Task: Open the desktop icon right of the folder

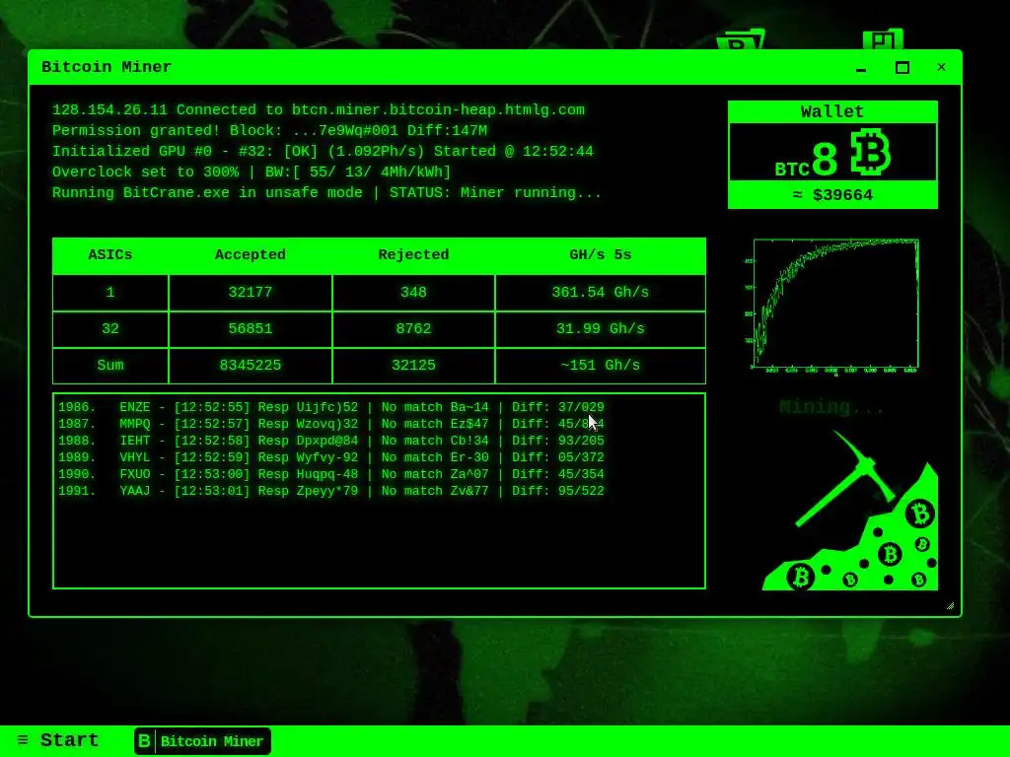Action: pos(883,38)
